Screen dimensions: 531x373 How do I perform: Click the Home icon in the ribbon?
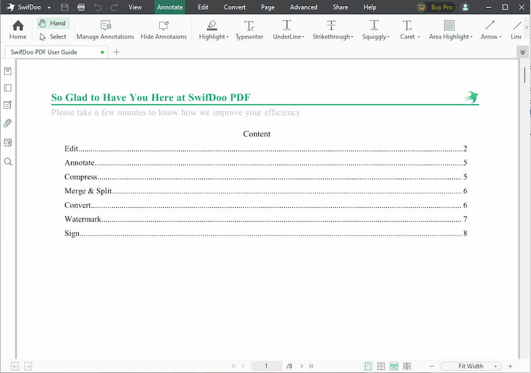click(x=18, y=29)
